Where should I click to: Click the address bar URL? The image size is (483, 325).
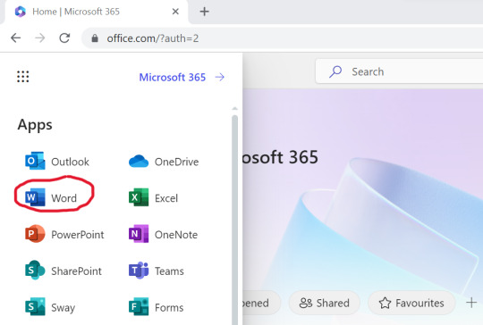152,38
